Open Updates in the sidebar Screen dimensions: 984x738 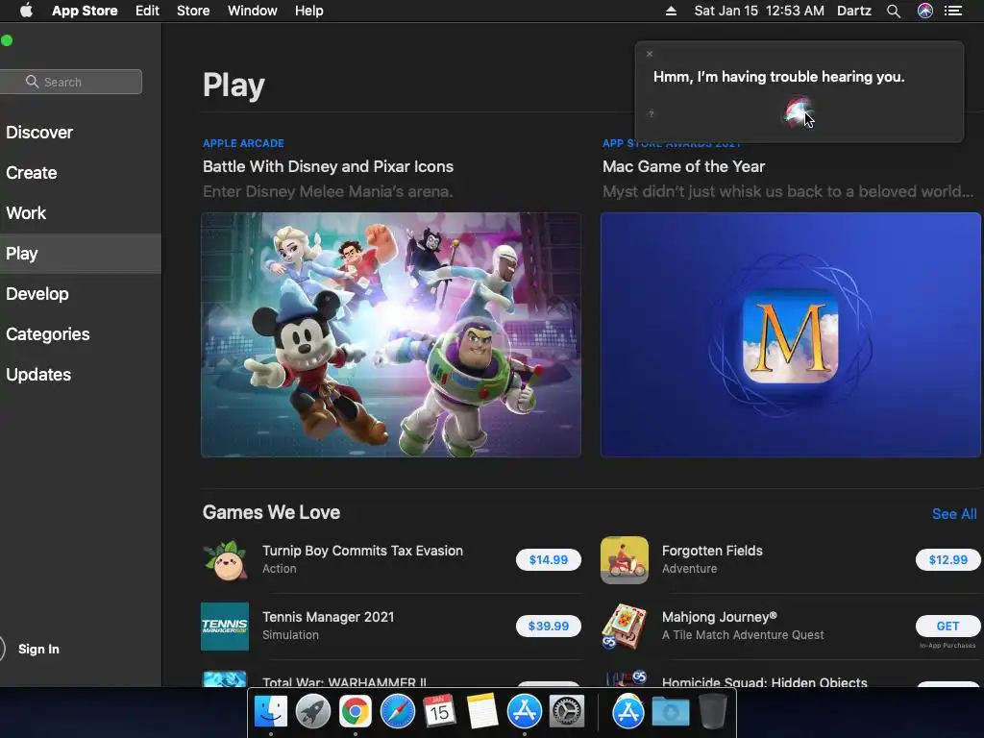coord(38,375)
